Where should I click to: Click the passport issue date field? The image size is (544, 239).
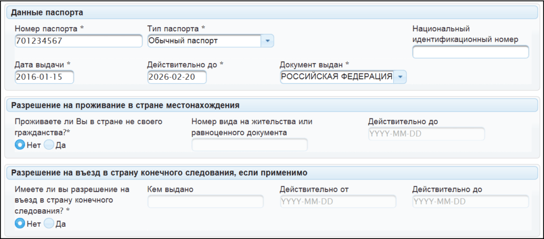[x=44, y=78]
